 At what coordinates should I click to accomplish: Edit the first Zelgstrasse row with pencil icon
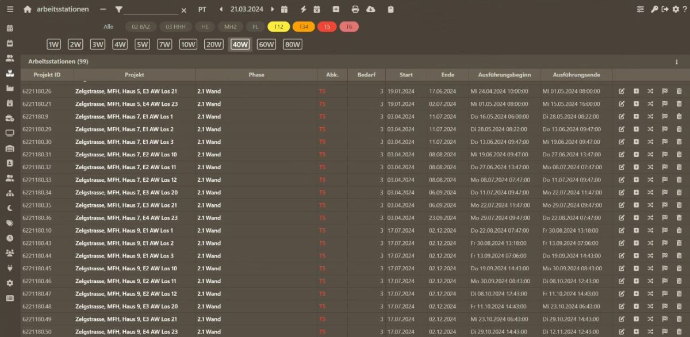pyautogui.click(x=622, y=90)
